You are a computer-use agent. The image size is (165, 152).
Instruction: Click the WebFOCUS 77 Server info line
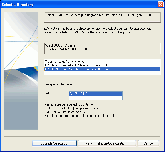point(61,45)
